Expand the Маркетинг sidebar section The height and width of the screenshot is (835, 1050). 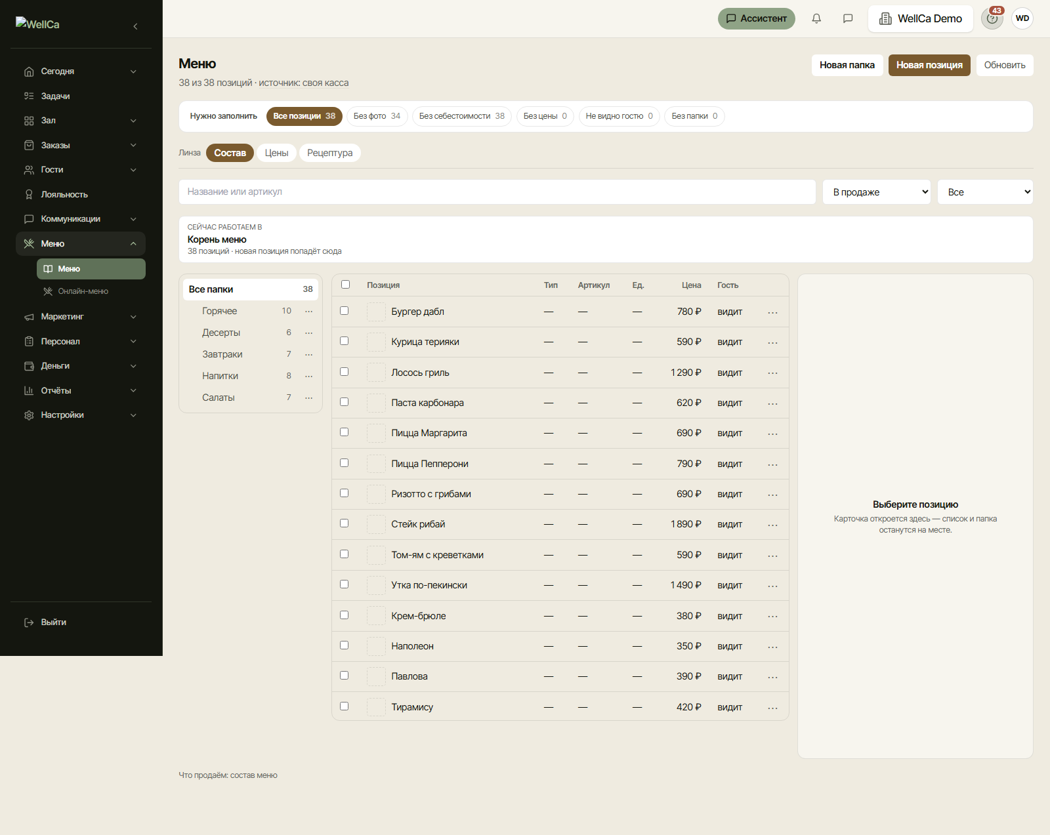(x=81, y=317)
